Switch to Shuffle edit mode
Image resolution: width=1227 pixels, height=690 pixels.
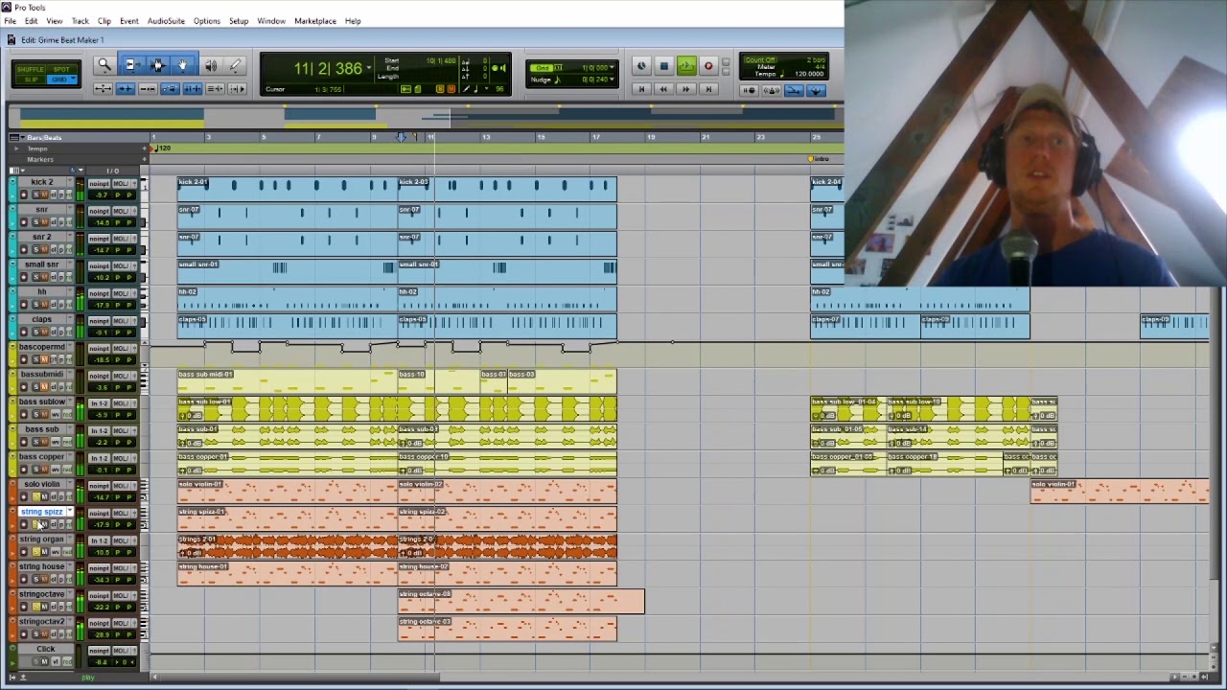pyautogui.click(x=31, y=69)
